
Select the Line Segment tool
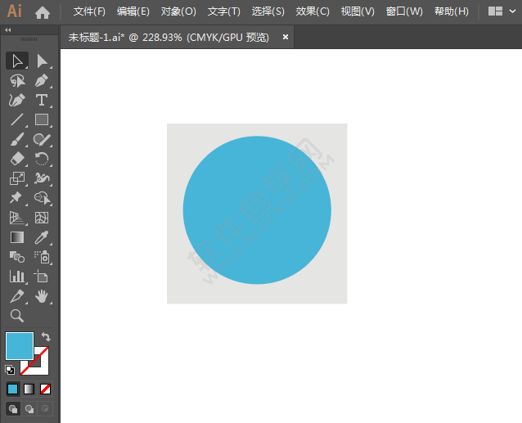[x=17, y=119]
